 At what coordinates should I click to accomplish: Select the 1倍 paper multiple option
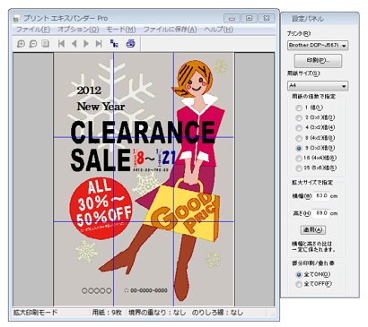tap(310, 108)
